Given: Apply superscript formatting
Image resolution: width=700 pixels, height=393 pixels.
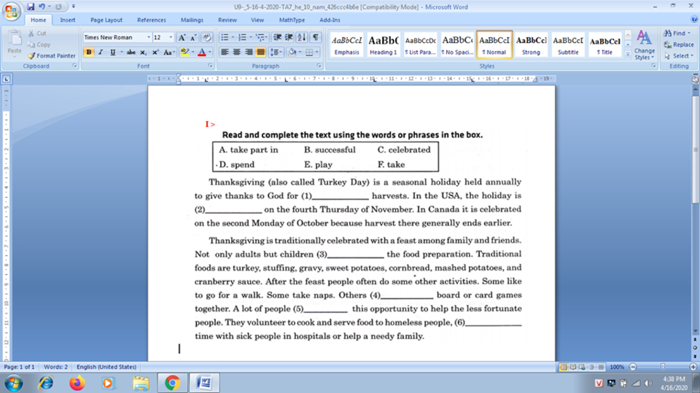Looking at the screenshot, I should tap(155, 52).
